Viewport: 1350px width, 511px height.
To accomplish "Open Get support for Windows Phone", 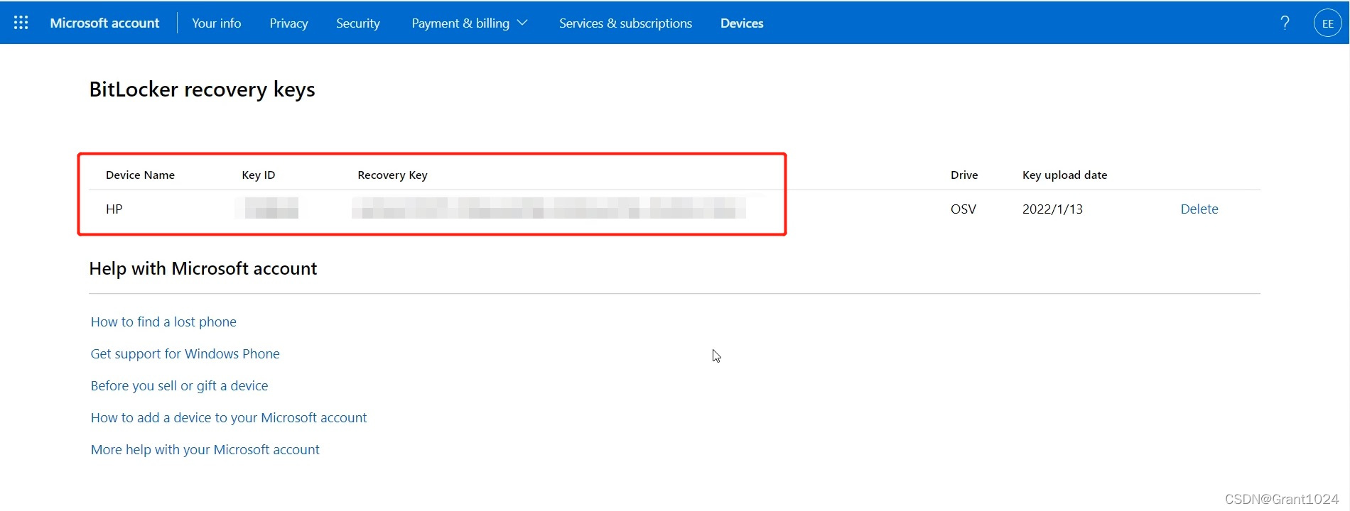I will [x=185, y=353].
